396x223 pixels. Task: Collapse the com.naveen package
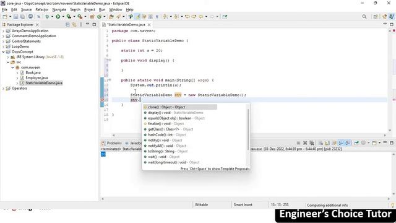(12, 68)
